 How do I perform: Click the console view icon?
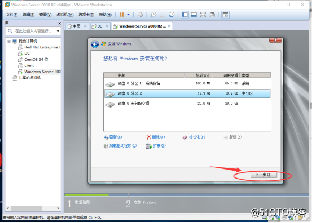pos(225,15)
